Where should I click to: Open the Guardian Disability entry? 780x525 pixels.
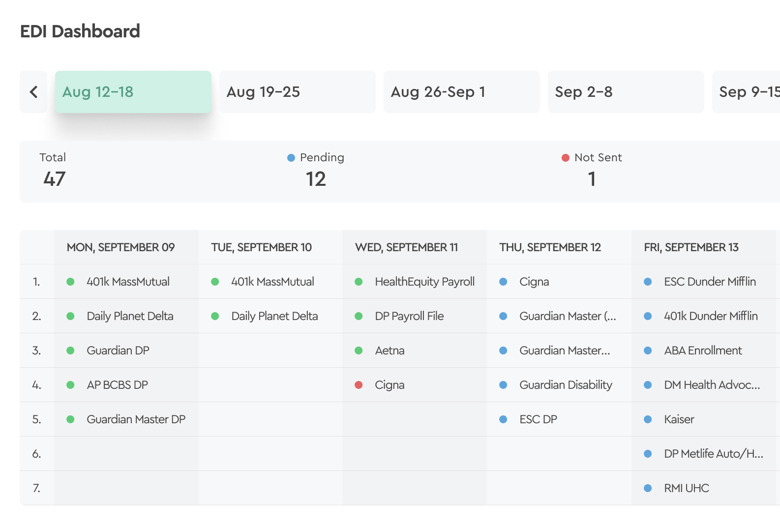(x=566, y=385)
